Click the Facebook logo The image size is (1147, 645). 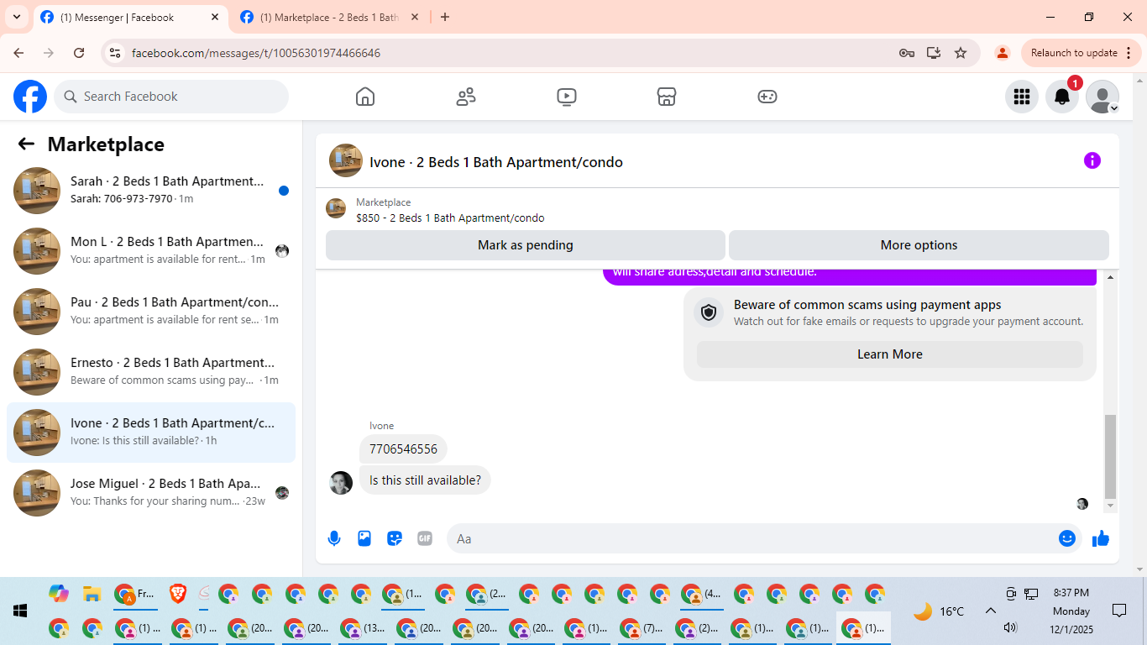(30, 97)
